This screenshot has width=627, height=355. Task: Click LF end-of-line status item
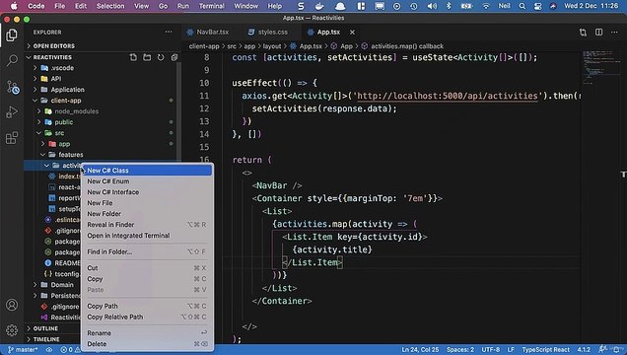(511, 350)
